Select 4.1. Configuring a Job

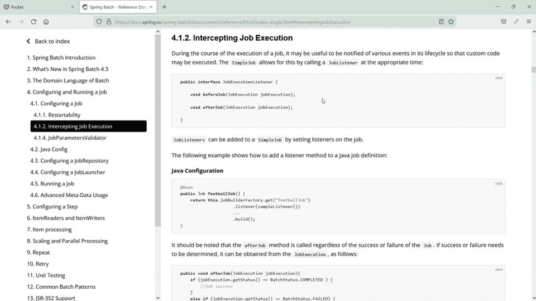tap(56, 104)
